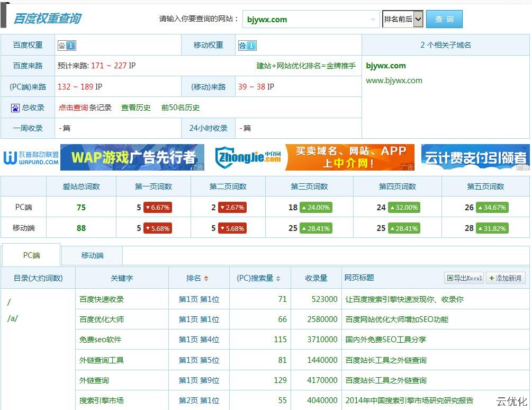Viewport: 532px width, 410px height.
Task: Open the www.bjywx.com subdomain link
Action: [x=394, y=81]
